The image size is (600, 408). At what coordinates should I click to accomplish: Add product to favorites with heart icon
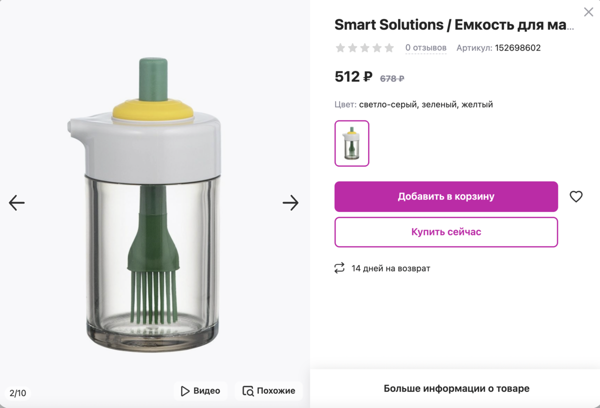click(576, 196)
